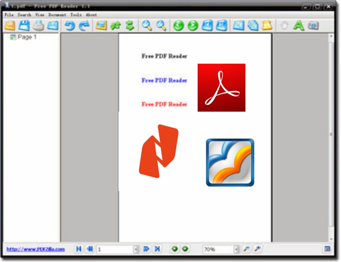Toggle the side panel icon at bottom right
The width and height of the screenshot is (341, 262).
[x=327, y=249]
